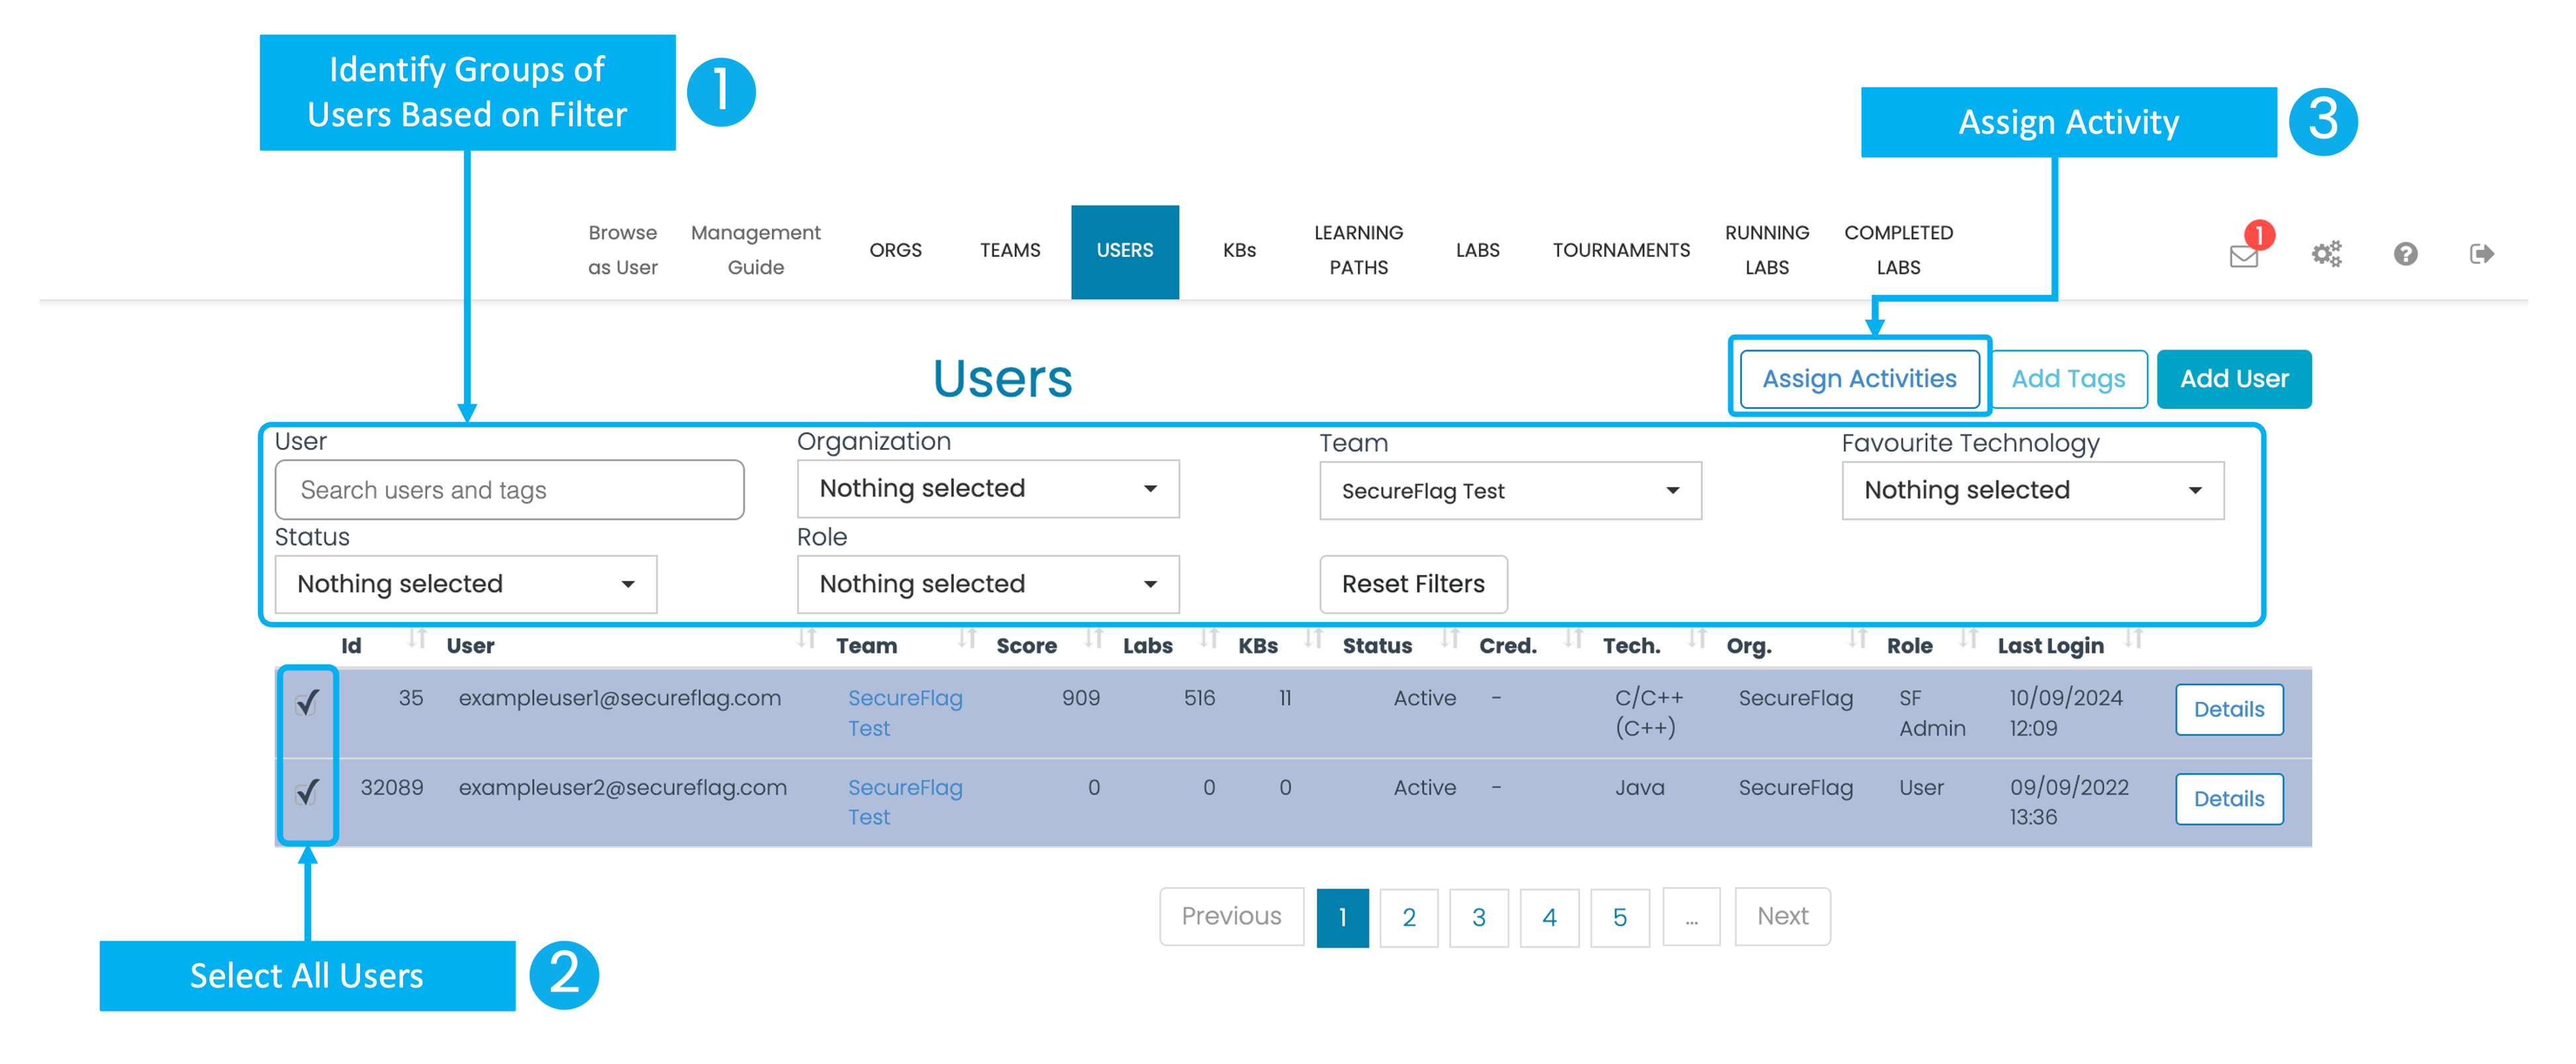Open the Management Guide
Image resolution: width=2576 pixels, height=1064 pixels.
click(755, 249)
